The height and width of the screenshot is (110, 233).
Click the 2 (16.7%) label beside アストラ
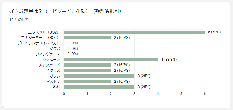tap(122, 82)
